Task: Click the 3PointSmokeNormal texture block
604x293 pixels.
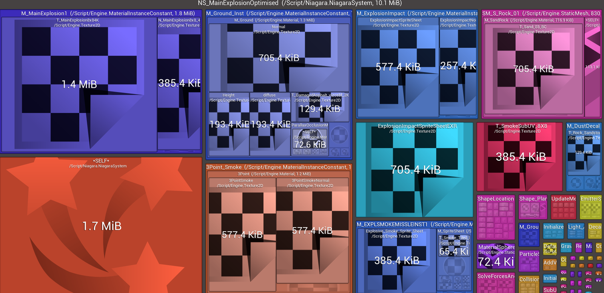Action: (312, 231)
